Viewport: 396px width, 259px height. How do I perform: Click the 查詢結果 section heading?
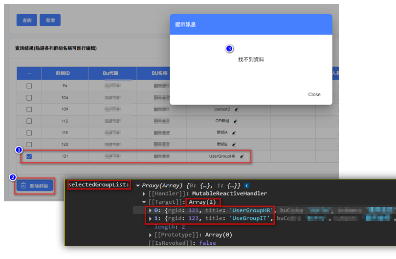click(x=56, y=48)
